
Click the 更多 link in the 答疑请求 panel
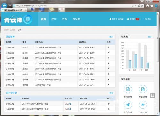111,37
